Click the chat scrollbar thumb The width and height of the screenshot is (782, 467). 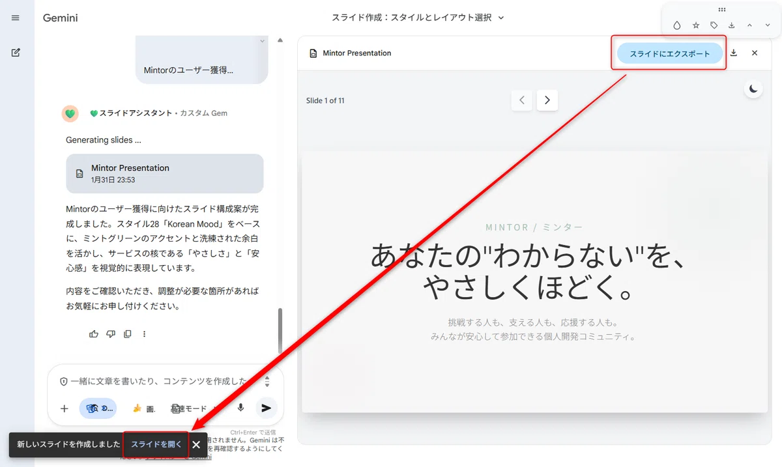pyautogui.click(x=280, y=332)
